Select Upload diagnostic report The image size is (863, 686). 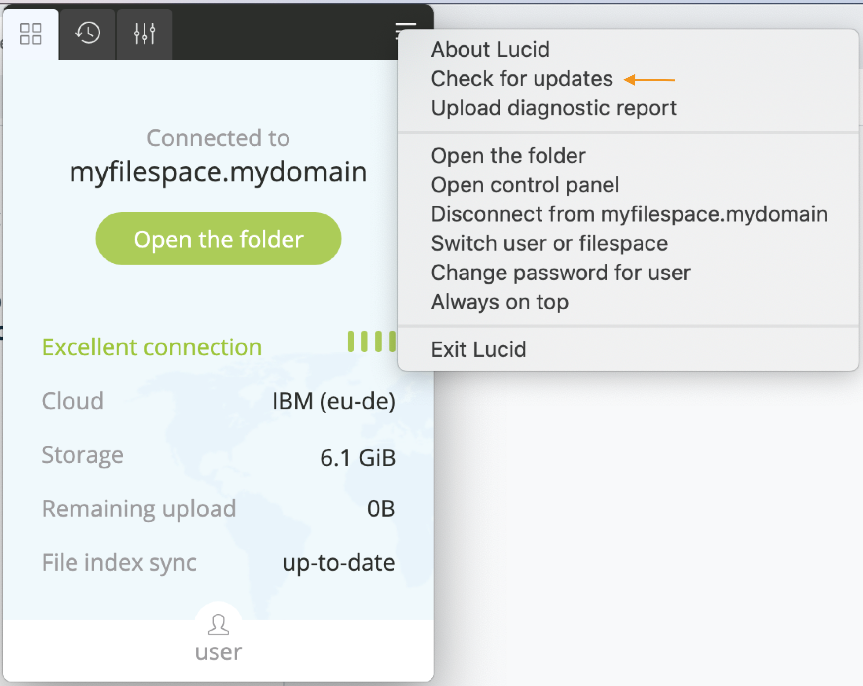(554, 108)
